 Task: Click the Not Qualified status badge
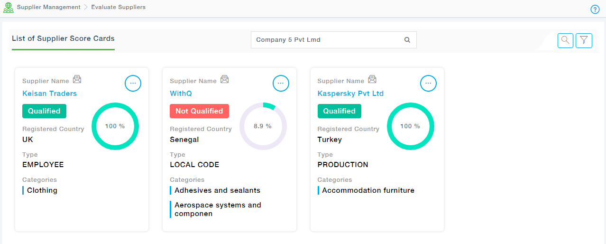(199, 111)
